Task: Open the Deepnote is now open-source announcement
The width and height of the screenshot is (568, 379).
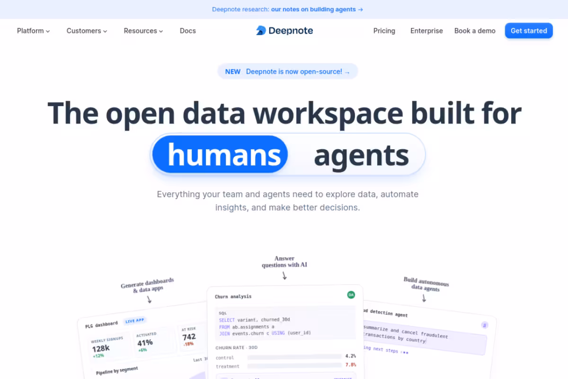Action: coord(288,72)
